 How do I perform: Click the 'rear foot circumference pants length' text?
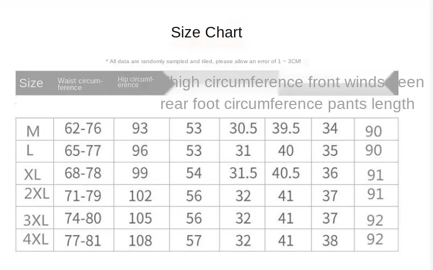point(287,104)
